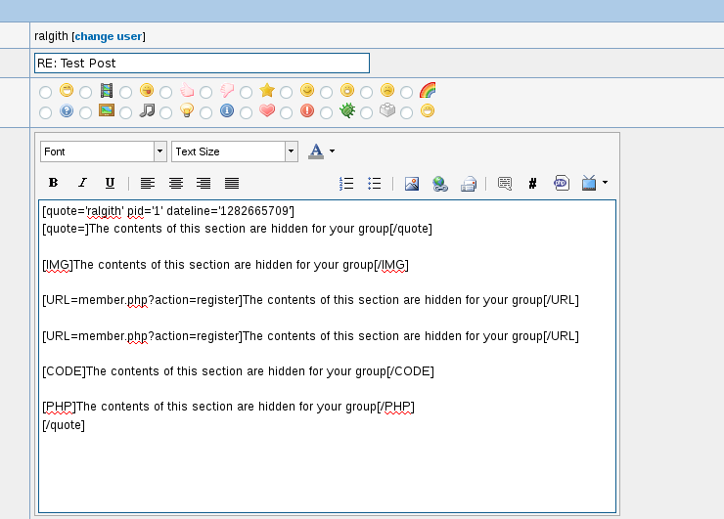Open the video insert dropdown arrow
The width and height of the screenshot is (724, 519).
point(606,182)
